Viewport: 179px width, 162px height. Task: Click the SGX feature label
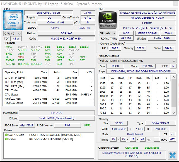pos(59,64)
